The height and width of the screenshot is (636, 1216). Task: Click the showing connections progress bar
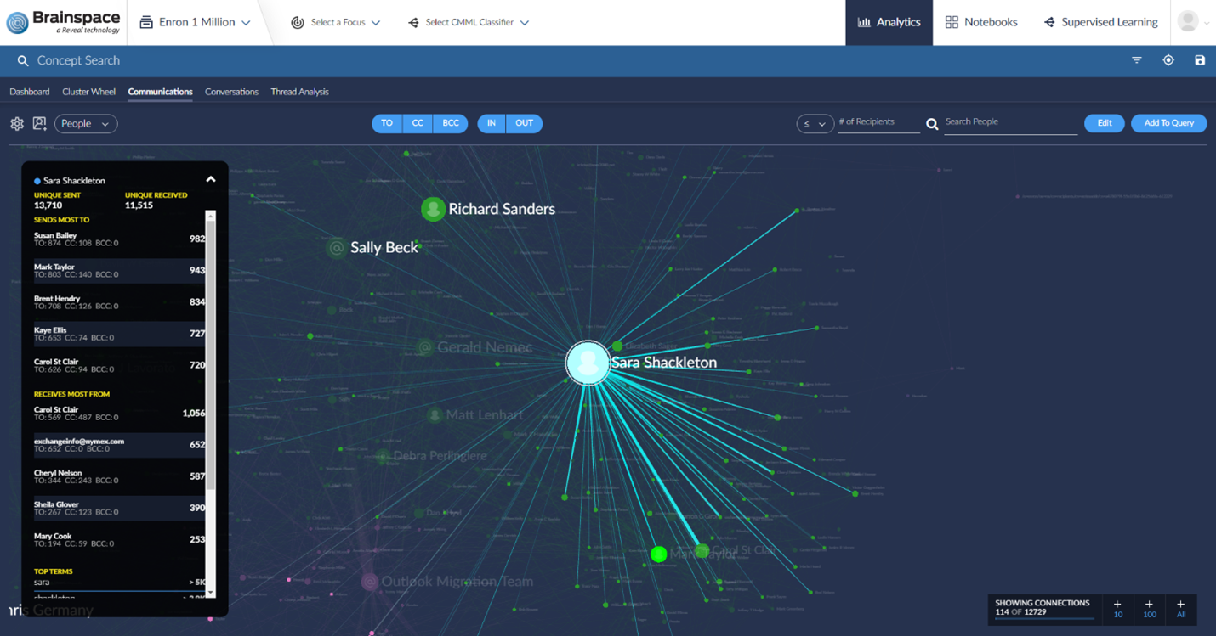pos(1043,619)
